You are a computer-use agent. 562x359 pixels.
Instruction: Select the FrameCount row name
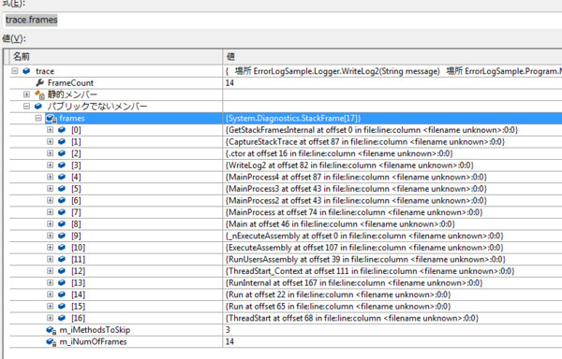point(70,83)
